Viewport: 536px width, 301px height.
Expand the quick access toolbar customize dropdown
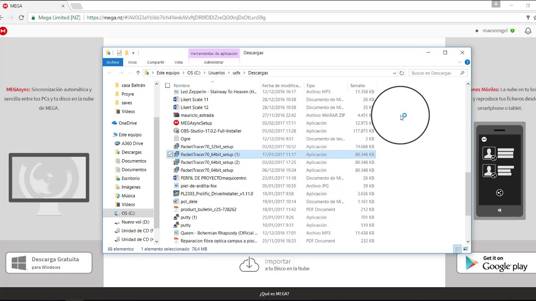point(133,53)
